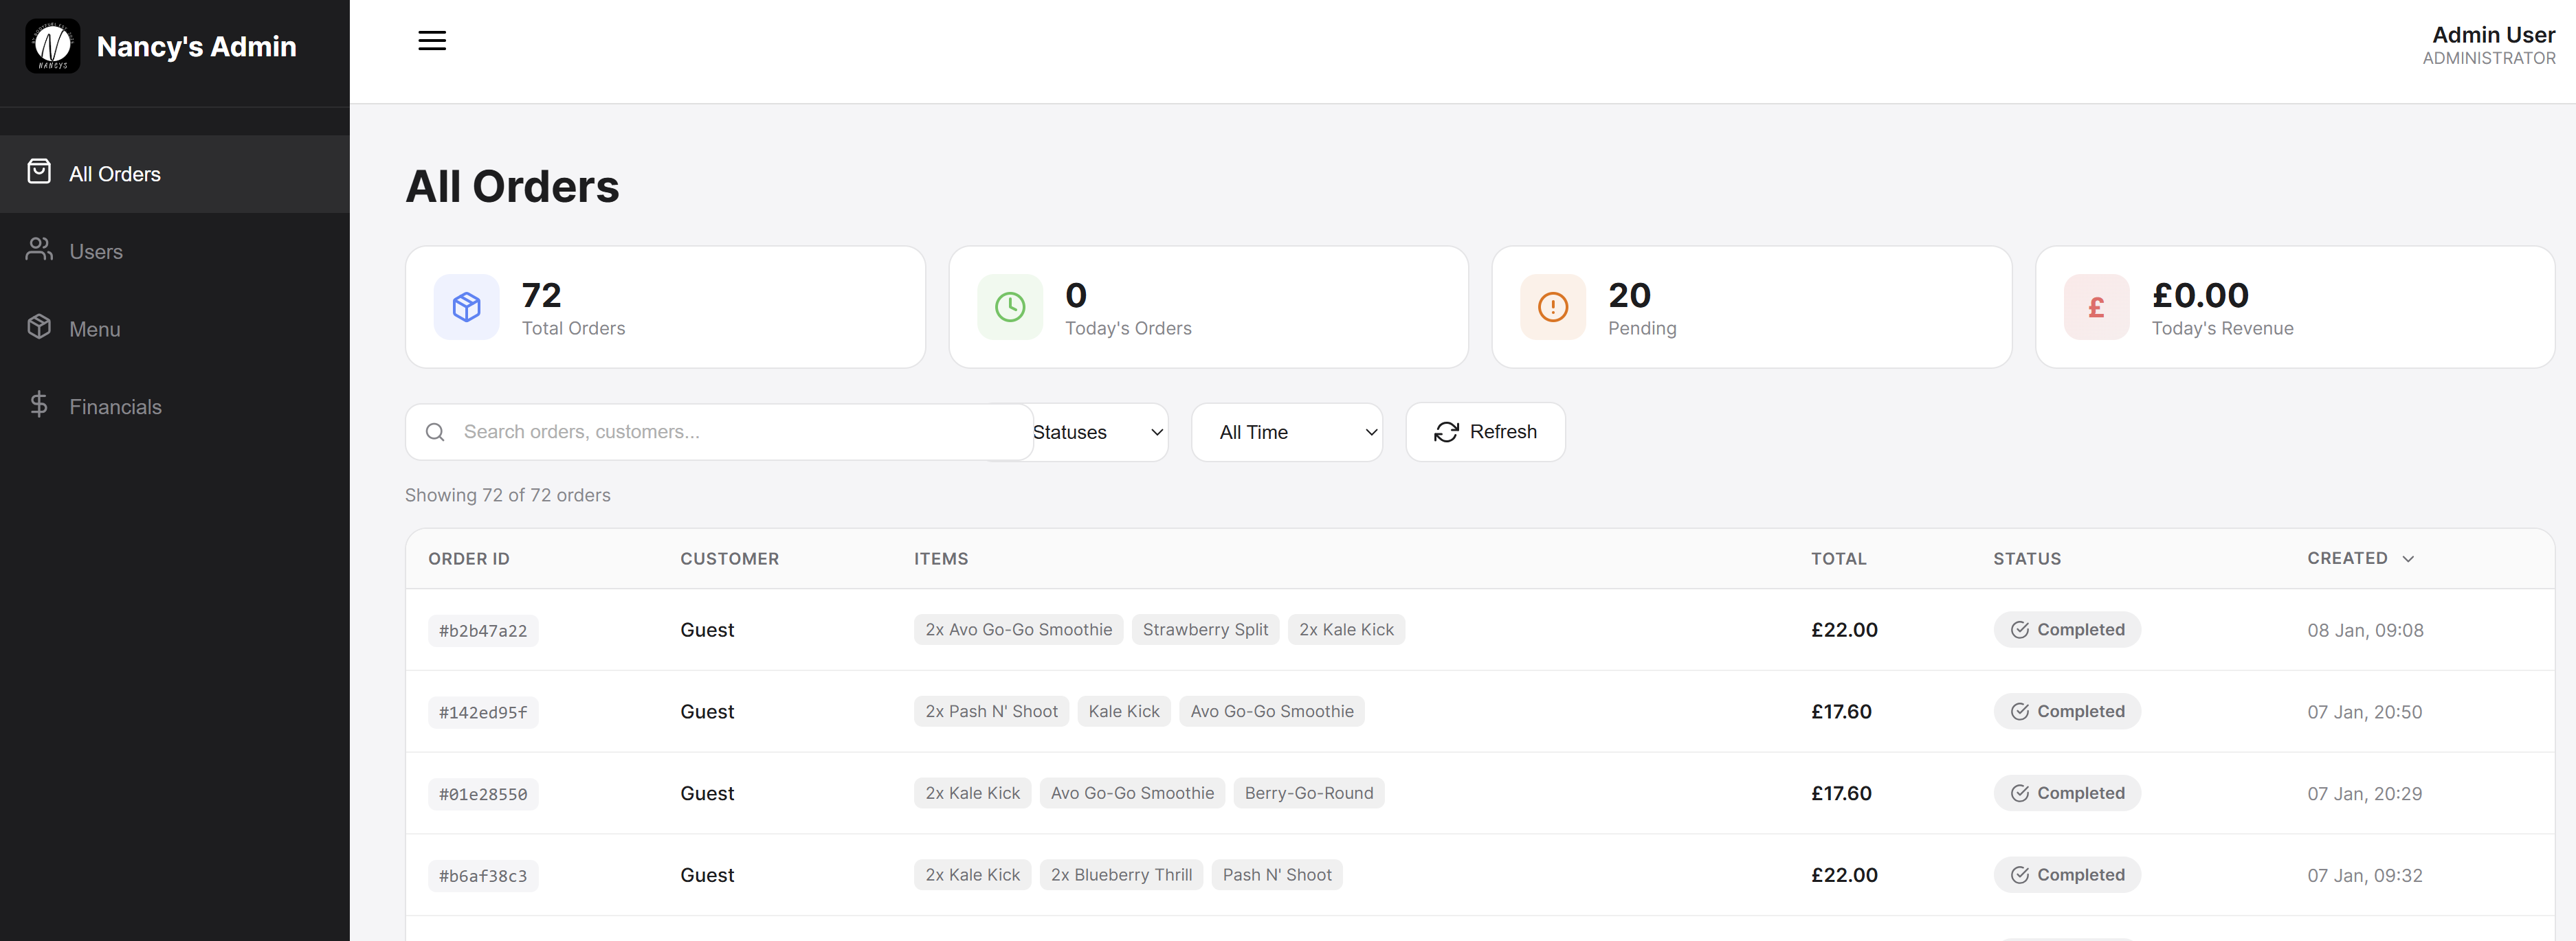
Task: Click the check icon in #b6af38c3 status
Action: coord(2019,876)
